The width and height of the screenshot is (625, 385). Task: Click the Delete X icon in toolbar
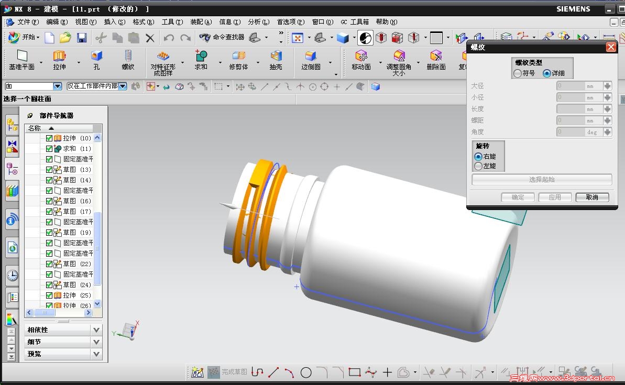coord(150,38)
